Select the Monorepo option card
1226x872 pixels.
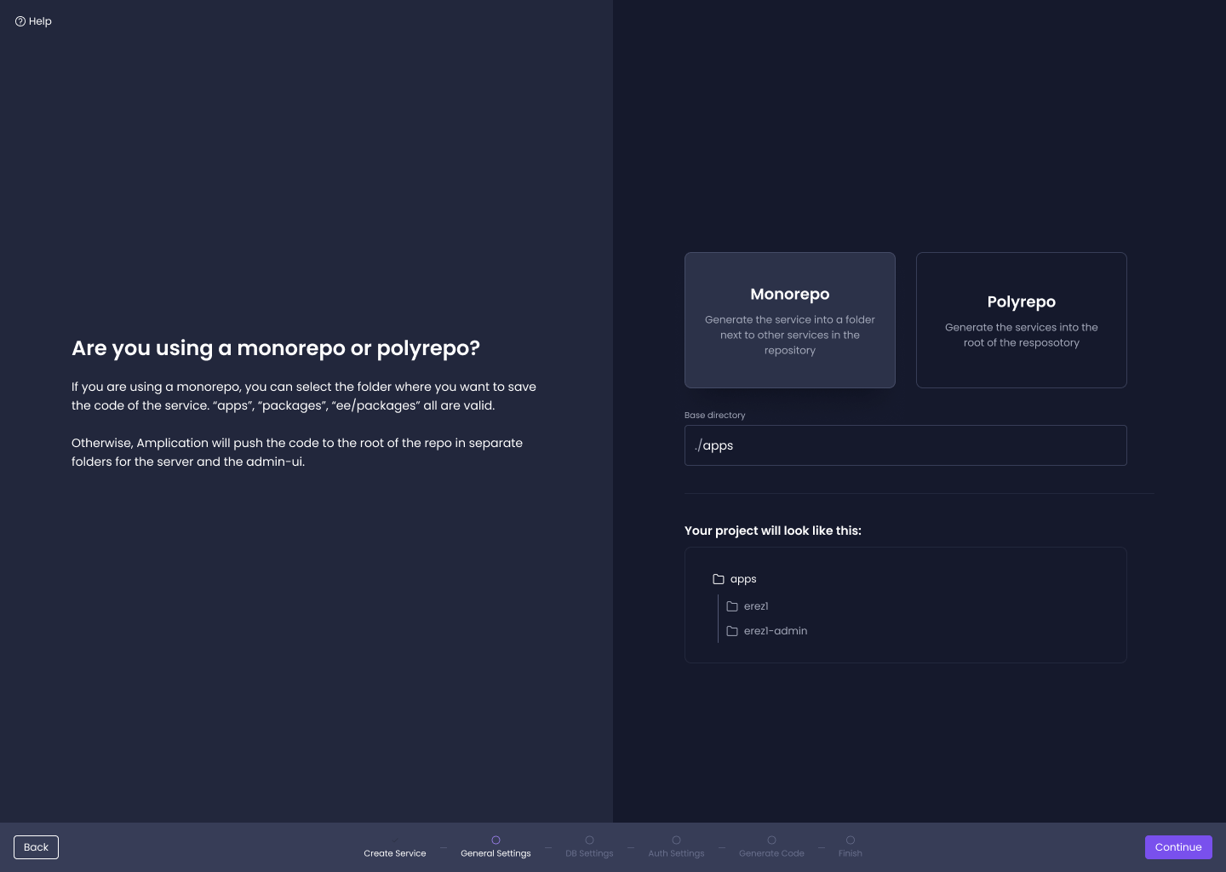[x=790, y=320]
